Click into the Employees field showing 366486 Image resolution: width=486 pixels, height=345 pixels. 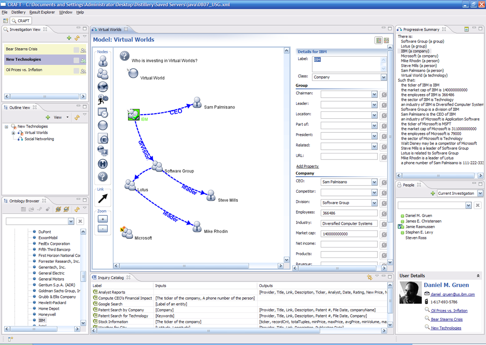(x=349, y=213)
